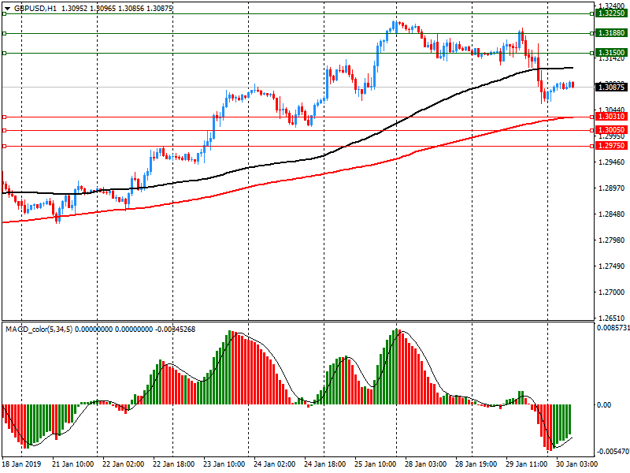Screen dimensions: 630x473
Task: Click the tallest green MACD histogram peak
Action: [398, 331]
